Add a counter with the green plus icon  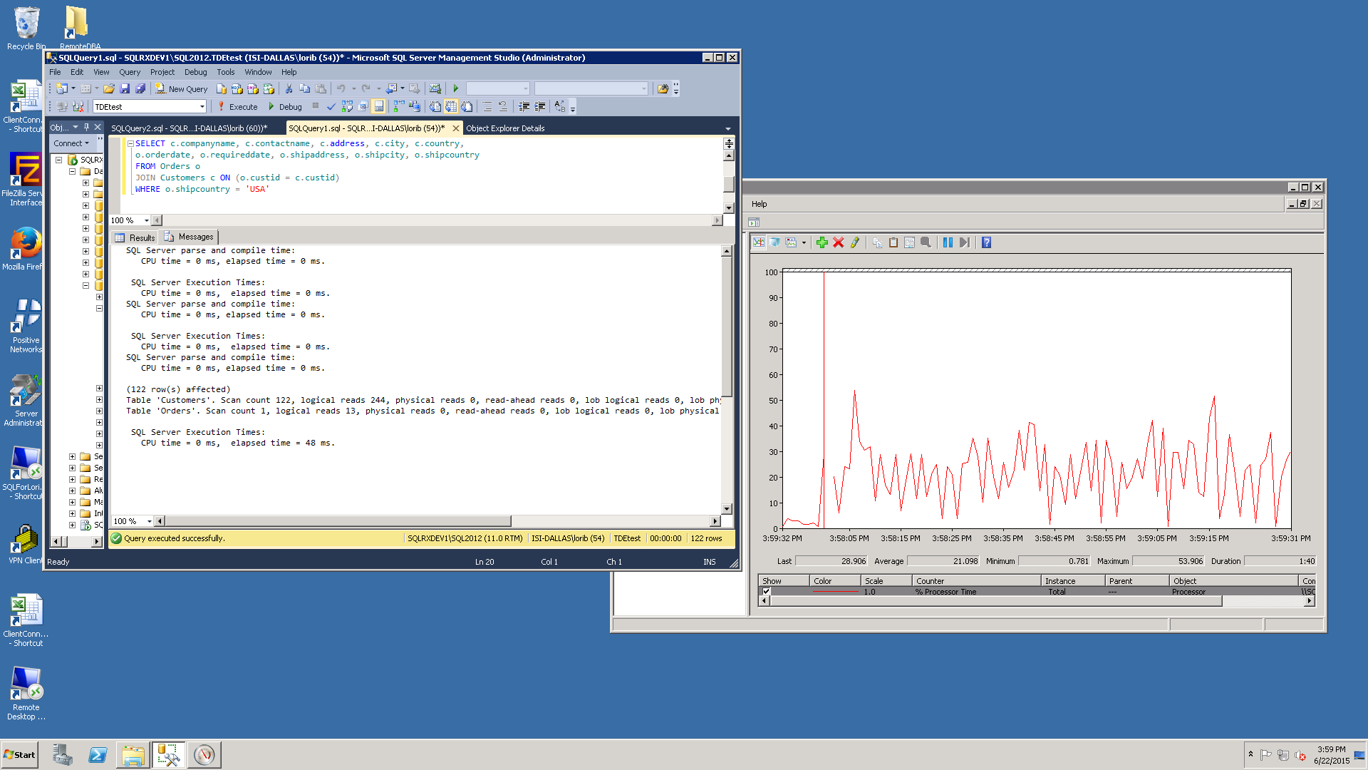822,242
